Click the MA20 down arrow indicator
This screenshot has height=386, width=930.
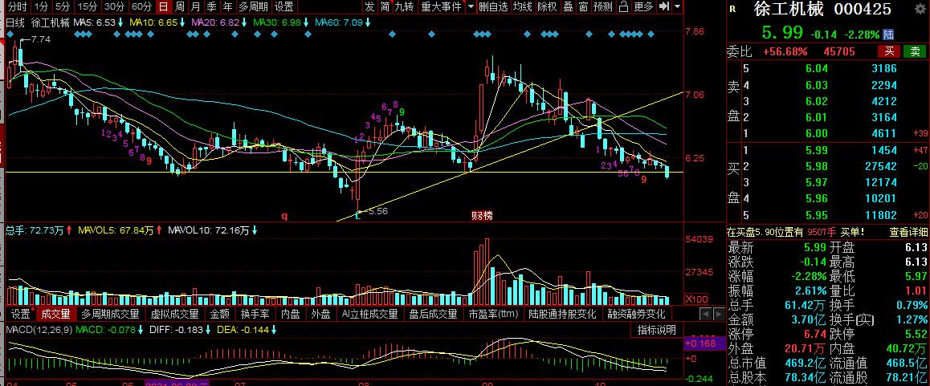point(244,22)
